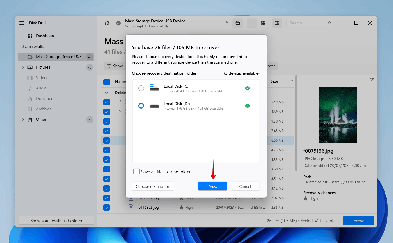
Task: Click Next to continue recovery
Action: [x=213, y=186]
